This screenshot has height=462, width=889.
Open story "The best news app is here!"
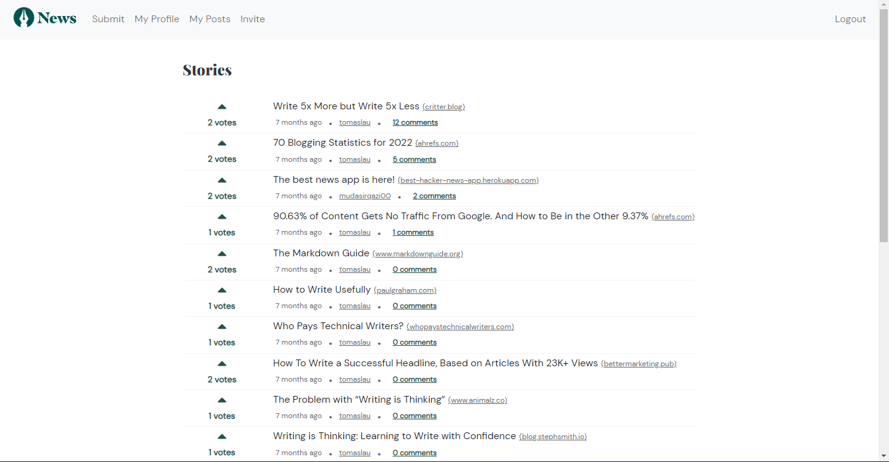tap(334, 180)
